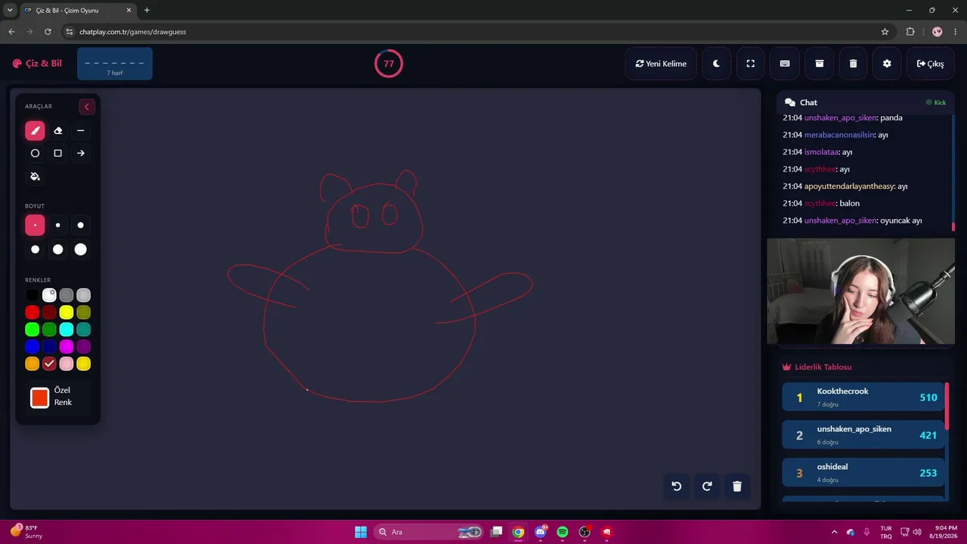
Task: Open Discord from the taskbar
Action: click(540, 532)
